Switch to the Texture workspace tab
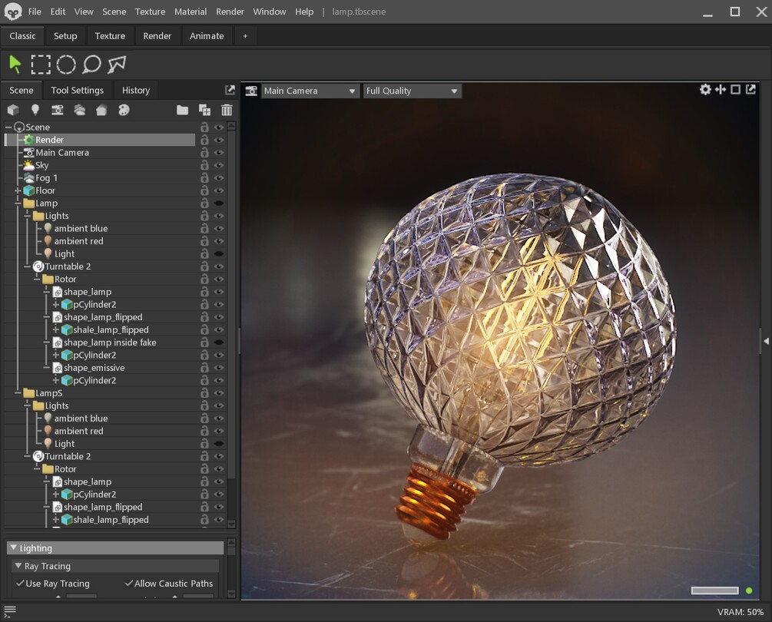 (110, 36)
